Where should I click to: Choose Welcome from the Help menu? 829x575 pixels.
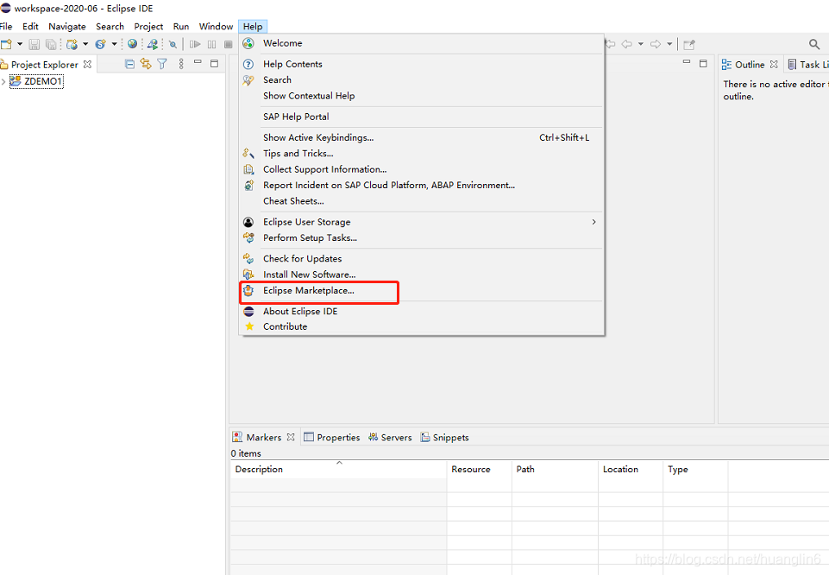click(421, 43)
